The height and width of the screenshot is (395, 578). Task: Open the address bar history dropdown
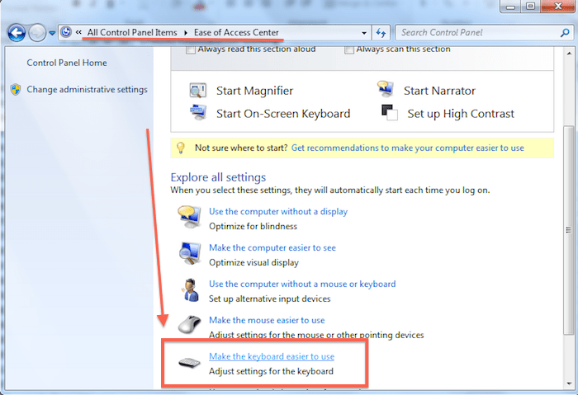point(364,33)
